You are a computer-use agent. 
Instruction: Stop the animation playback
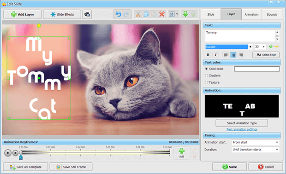click(15, 153)
